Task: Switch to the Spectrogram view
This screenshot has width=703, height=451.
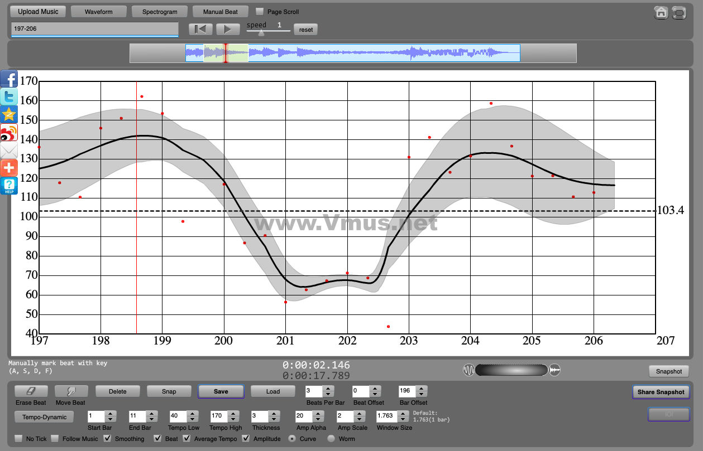Action: [x=160, y=12]
